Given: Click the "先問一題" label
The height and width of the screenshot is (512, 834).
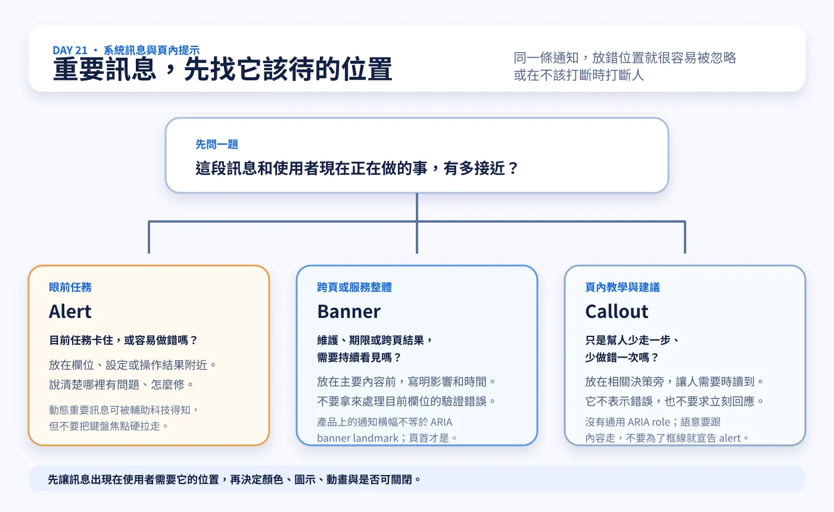Looking at the screenshot, I should point(217,145).
